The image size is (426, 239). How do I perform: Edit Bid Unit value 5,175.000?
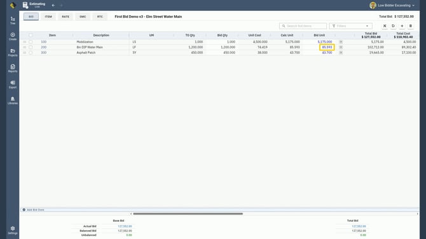[x=325, y=42]
